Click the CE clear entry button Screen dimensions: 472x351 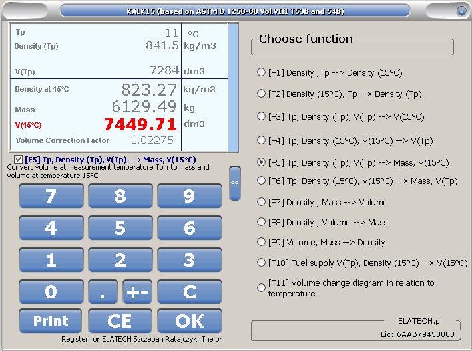coord(120,321)
